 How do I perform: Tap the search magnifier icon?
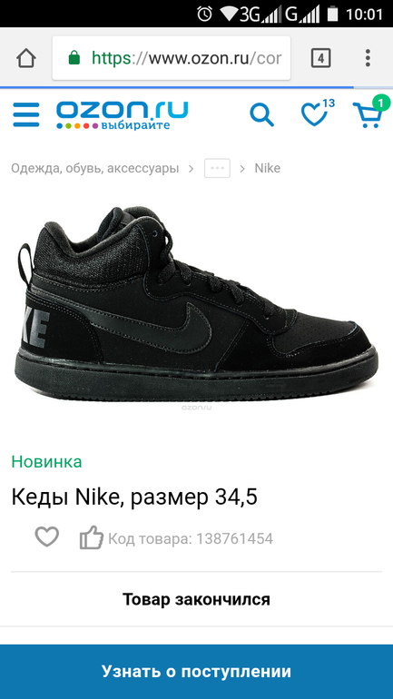[261, 114]
